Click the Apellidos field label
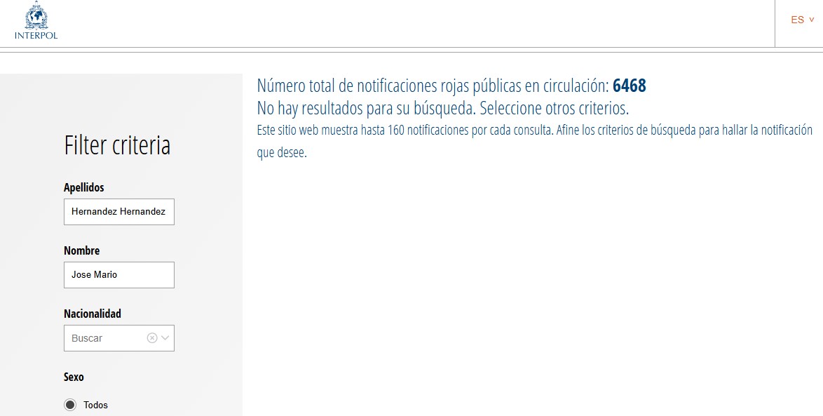Screen dimensions: 823x416 click(83, 187)
